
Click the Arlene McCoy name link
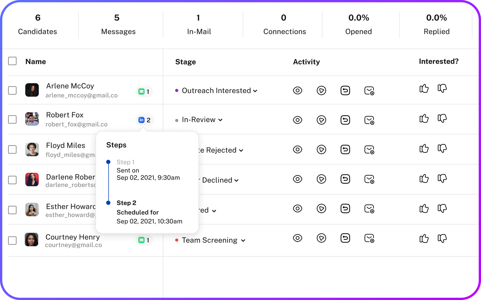[70, 86]
